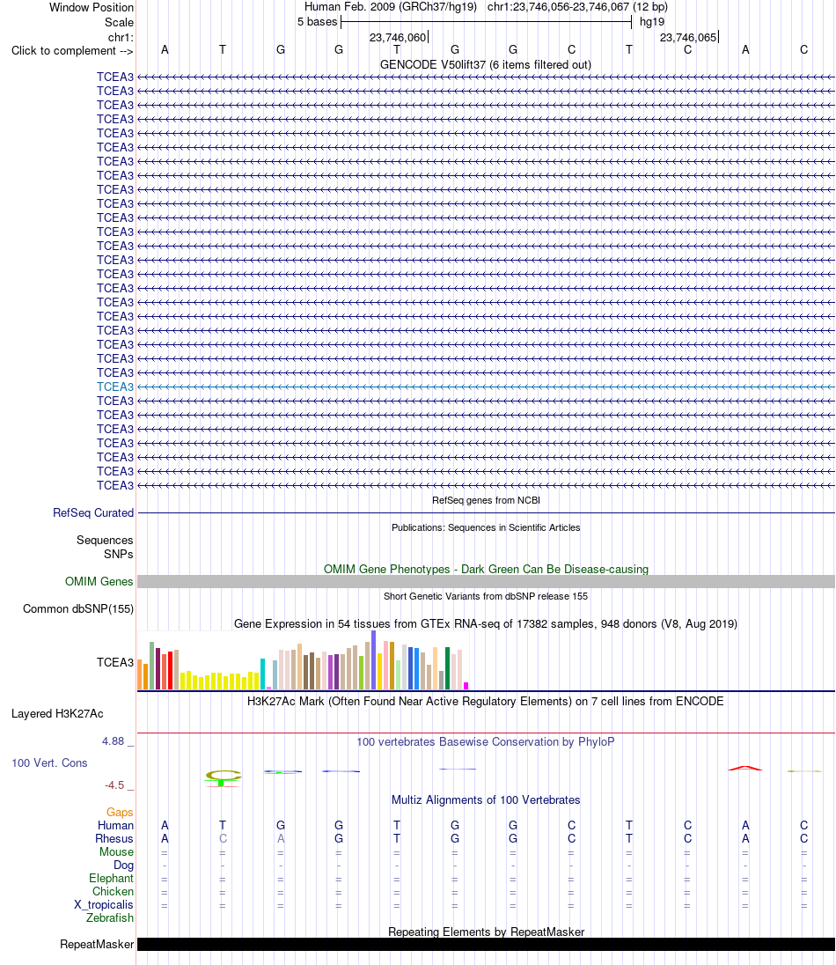Click the green "OMIM Genes" track label

pyautogui.click(x=99, y=582)
